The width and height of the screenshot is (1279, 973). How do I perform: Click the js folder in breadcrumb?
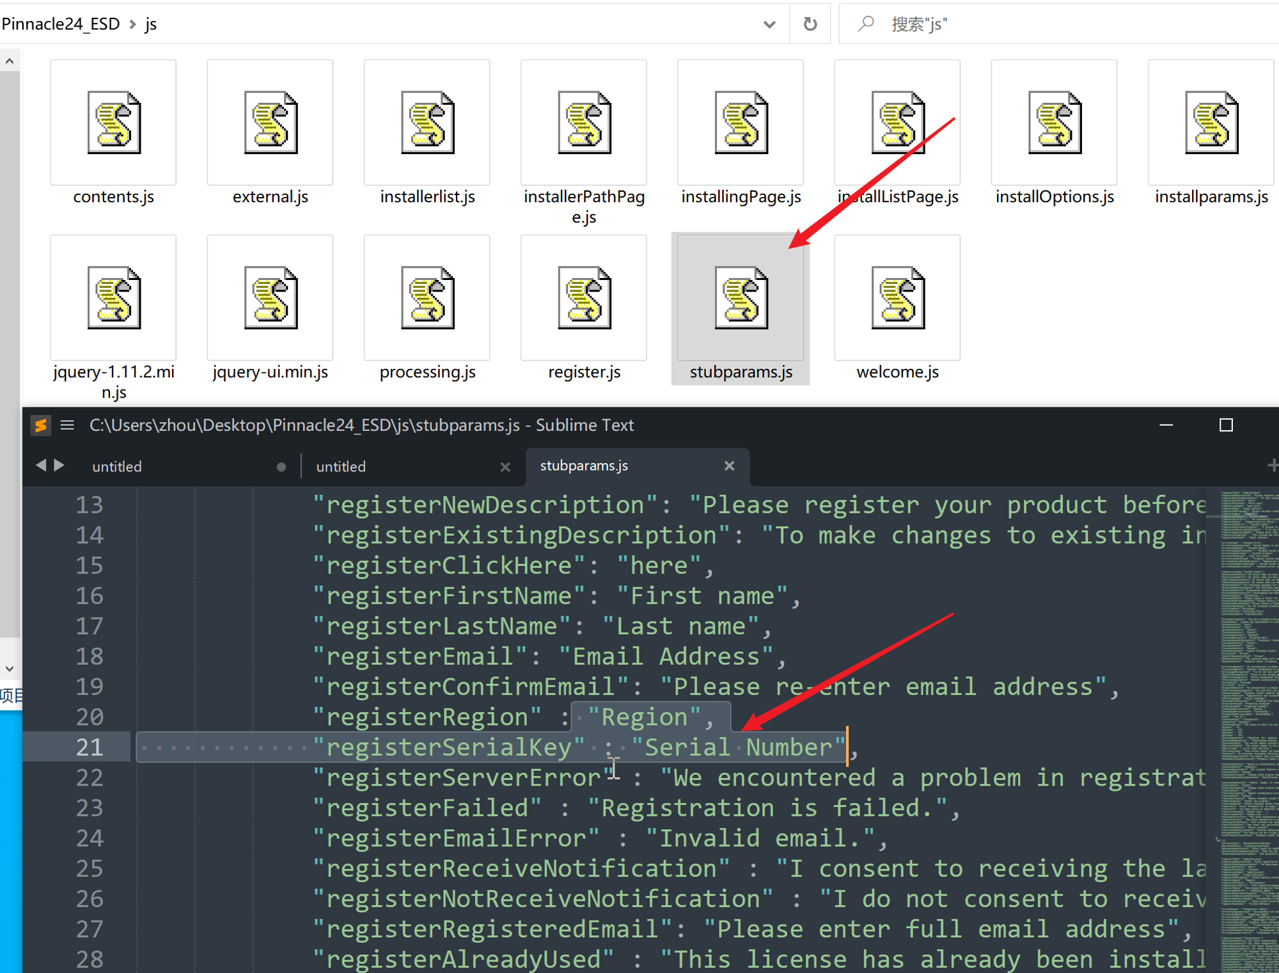151,24
